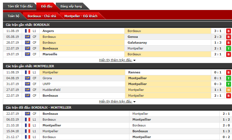Click the date 19.07.19
Image resolution: width=232 pixels, height=140 pixels.
pos(13,54)
